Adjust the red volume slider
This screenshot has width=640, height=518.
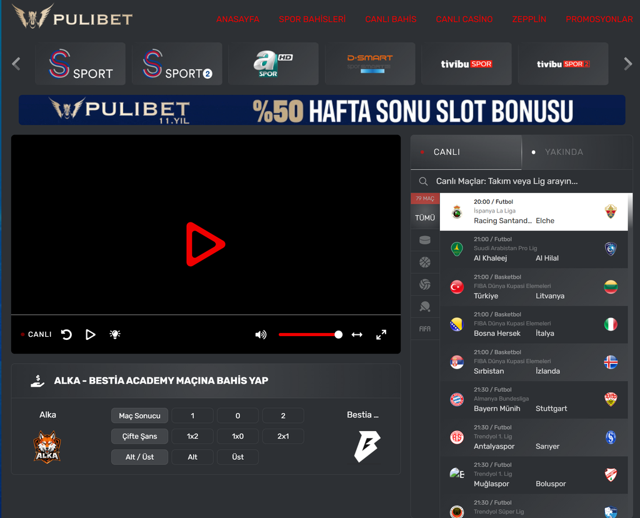(310, 335)
